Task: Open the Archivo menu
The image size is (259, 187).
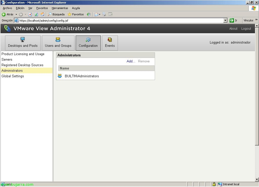Action: pos(7,8)
